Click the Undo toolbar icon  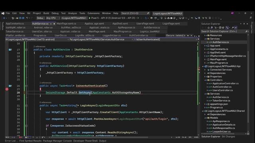(x=27, y=18)
